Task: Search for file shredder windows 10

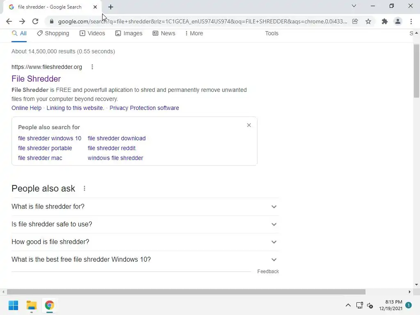Action: coord(50,139)
